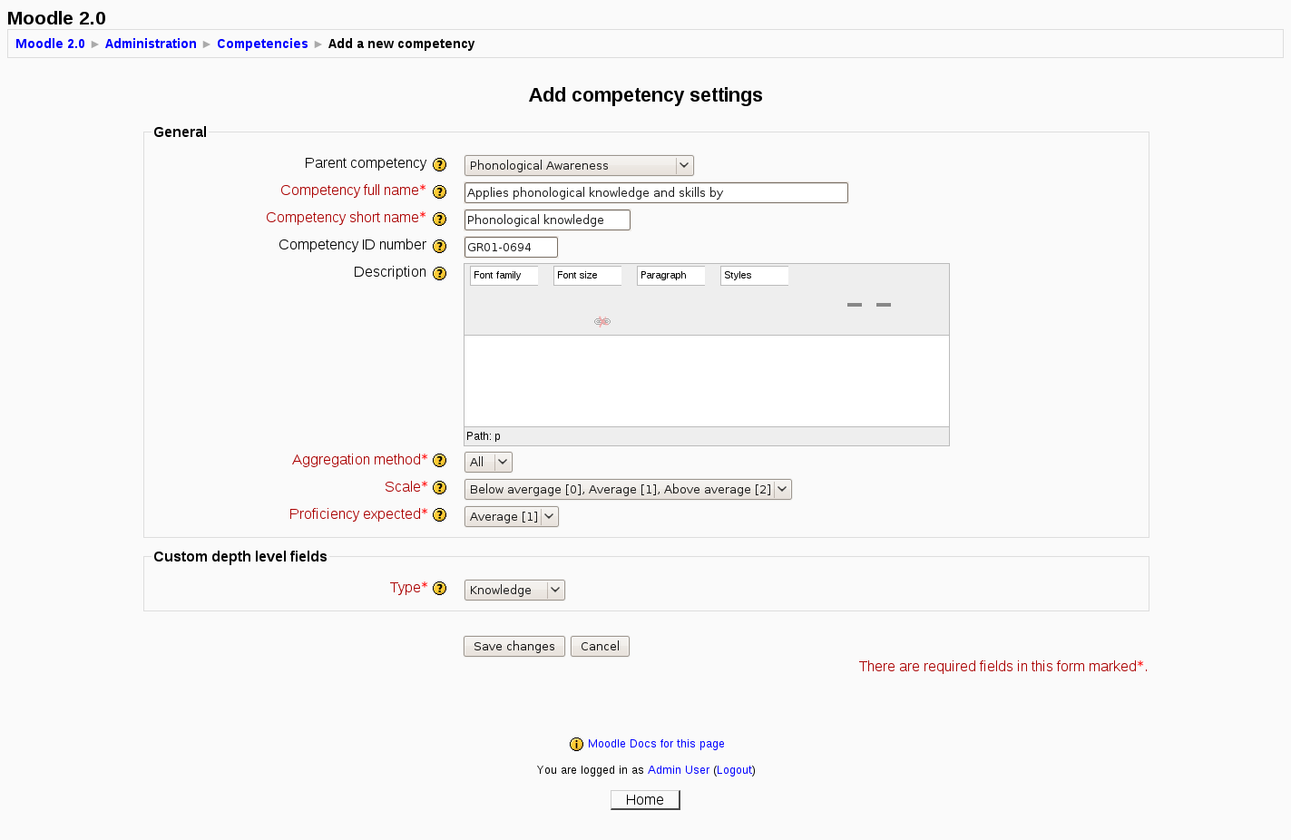The height and width of the screenshot is (840, 1291).
Task: Expand the Parent competency dropdown
Action: 579,165
